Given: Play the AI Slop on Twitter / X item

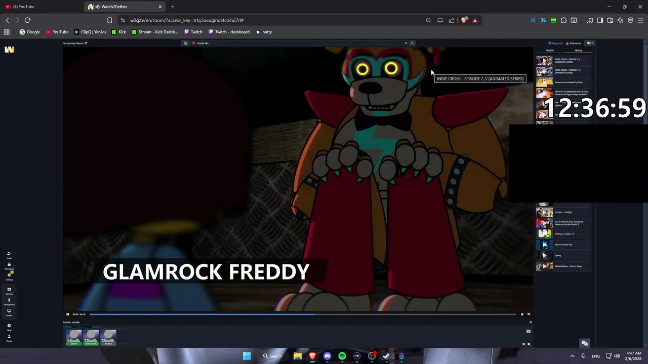Looking at the screenshot, I should click(563, 234).
